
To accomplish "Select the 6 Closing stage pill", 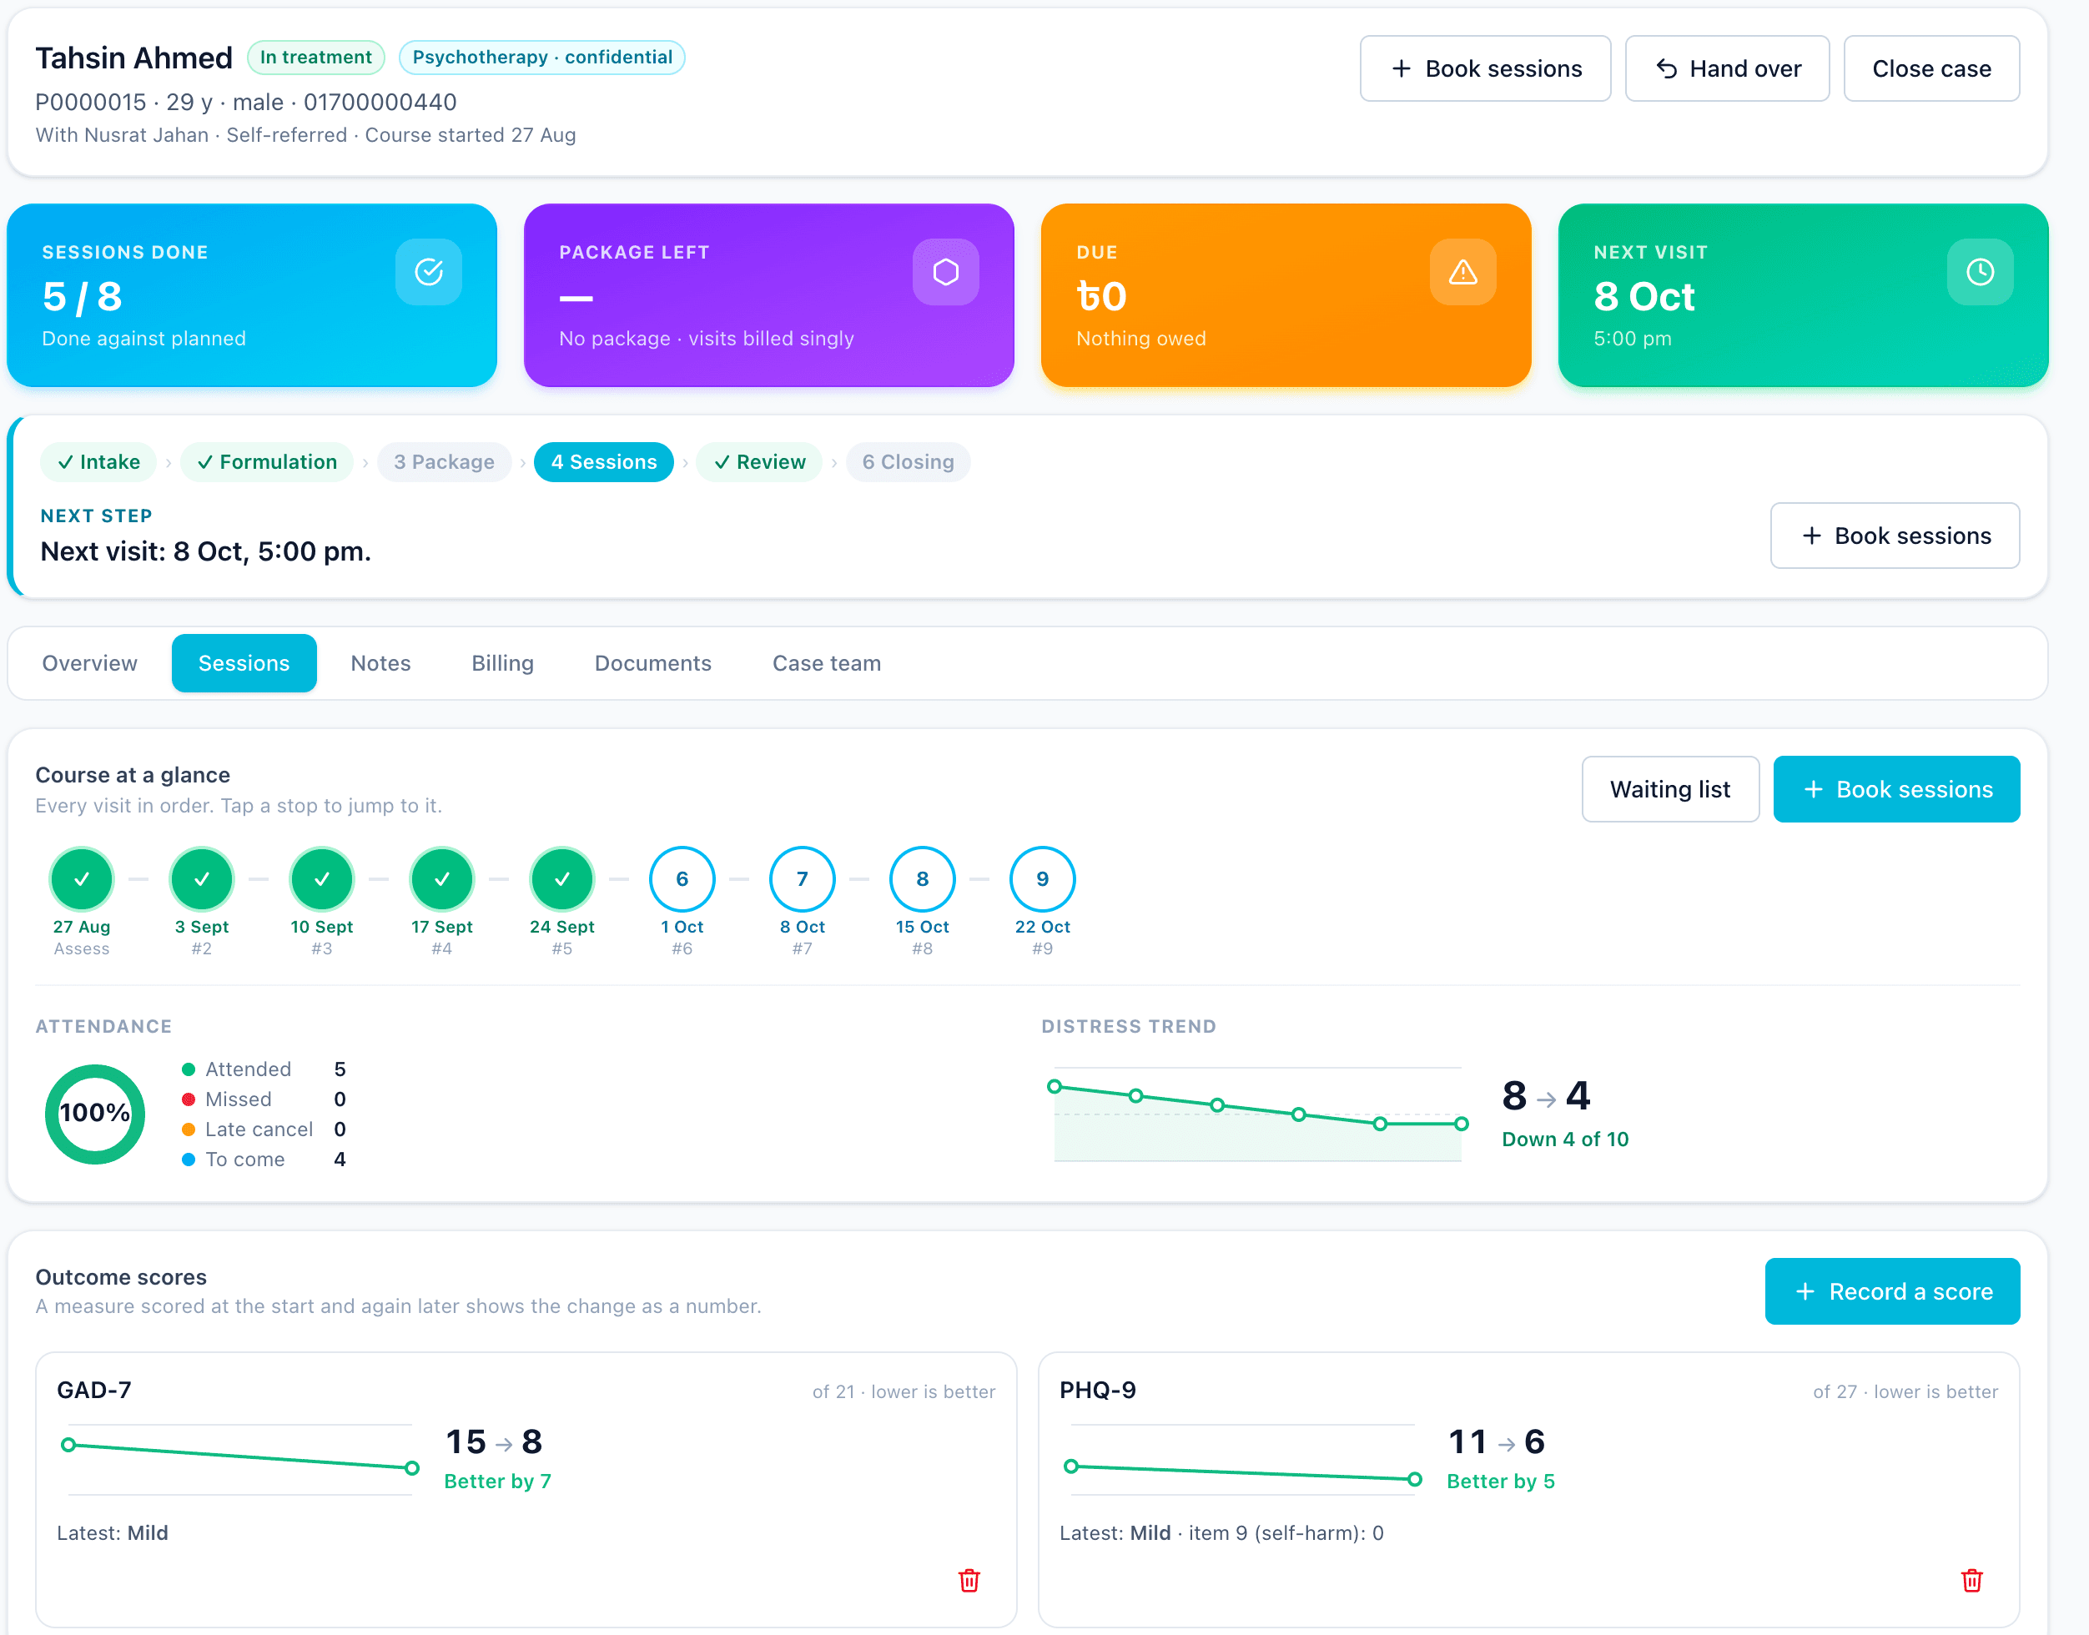I will coord(908,461).
